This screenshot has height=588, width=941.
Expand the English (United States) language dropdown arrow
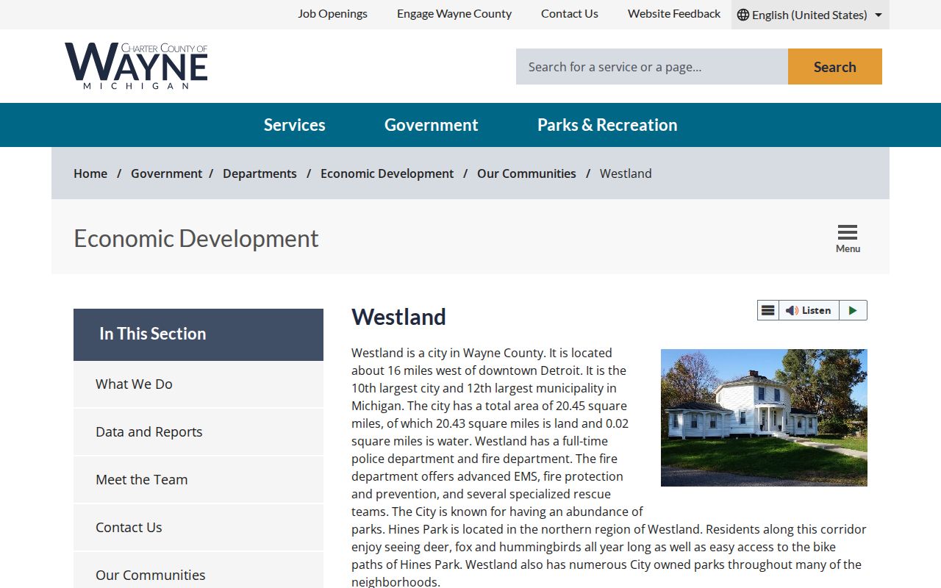tap(879, 15)
